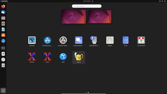167x94 pixels.
Task: Launch Transmission torrent client
Action: tap(141, 41)
